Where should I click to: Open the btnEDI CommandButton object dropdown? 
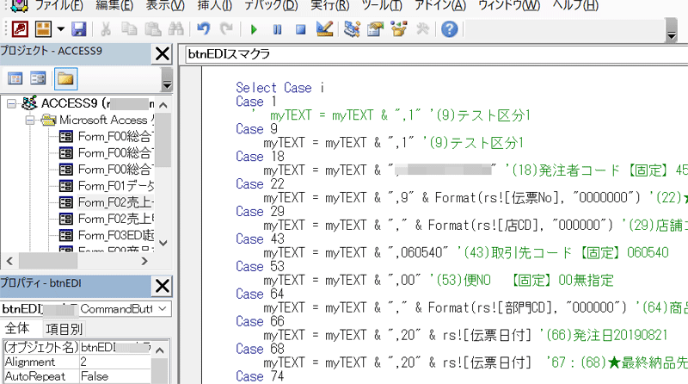coord(163,309)
